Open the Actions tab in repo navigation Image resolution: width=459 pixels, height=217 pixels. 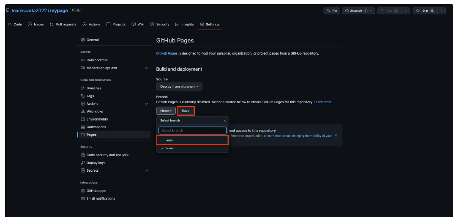pos(92,24)
